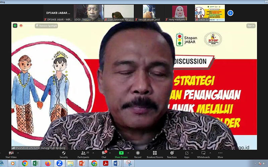Open the Security shield panel
The image size is (268, 167).
click(x=64, y=153)
